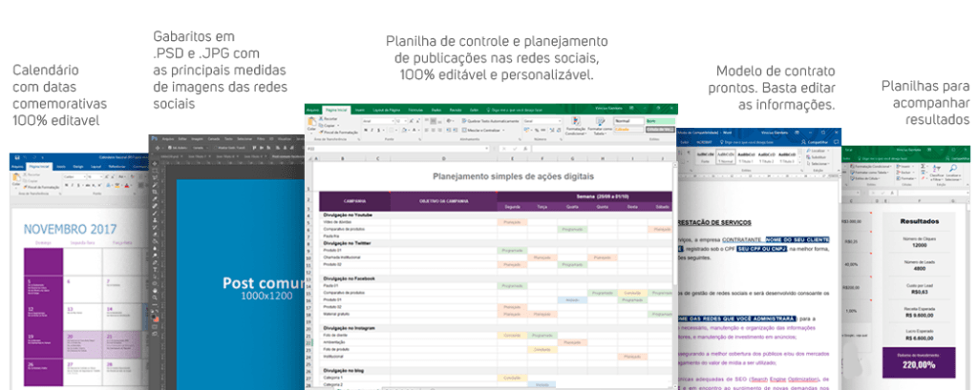The width and height of the screenshot is (978, 390).
Task: Click Colar icon in planning Excel window
Action: 311,120
